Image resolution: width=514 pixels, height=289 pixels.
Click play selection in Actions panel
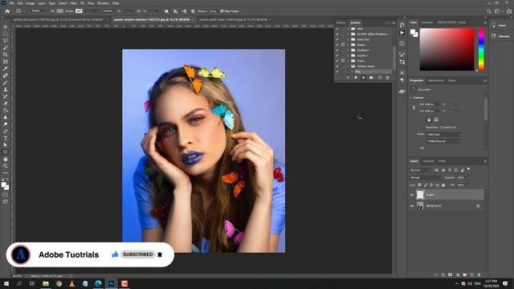tap(363, 78)
